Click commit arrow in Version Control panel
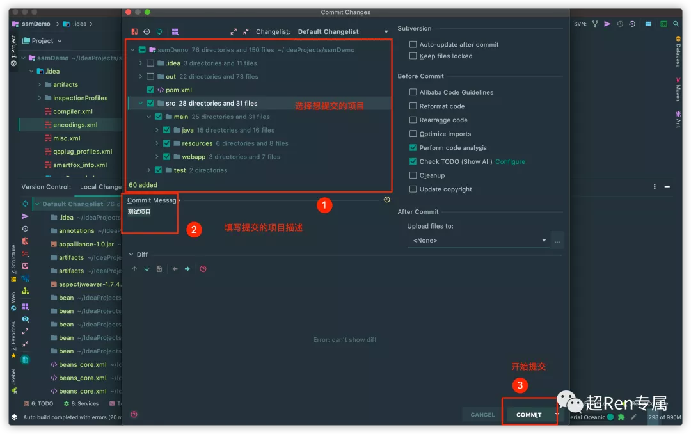 click(25, 216)
